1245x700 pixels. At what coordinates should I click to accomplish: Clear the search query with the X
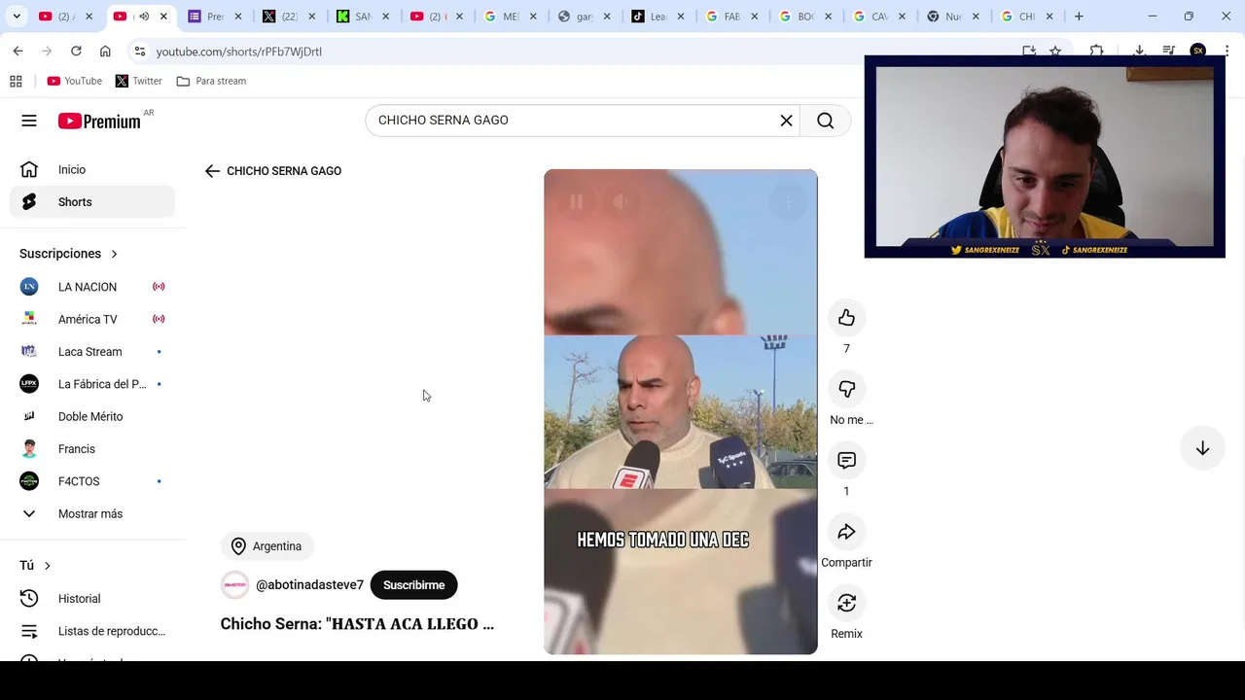786,121
